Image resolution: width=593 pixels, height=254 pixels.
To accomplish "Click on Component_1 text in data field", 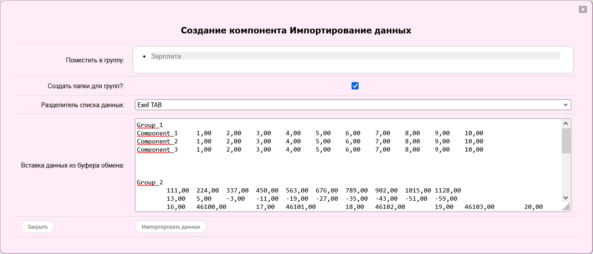I will point(157,133).
